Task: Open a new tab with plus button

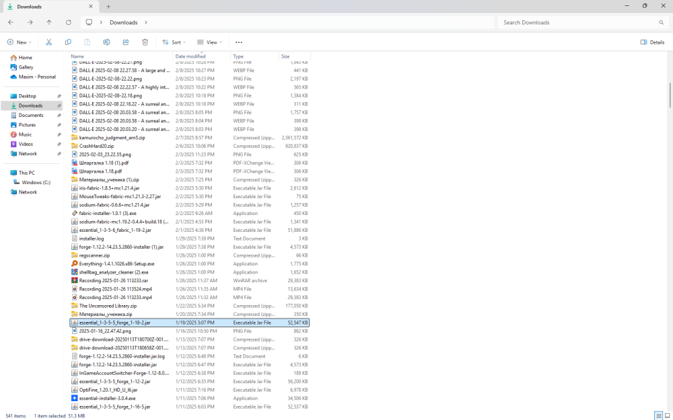Action: (x=108, y=7)
